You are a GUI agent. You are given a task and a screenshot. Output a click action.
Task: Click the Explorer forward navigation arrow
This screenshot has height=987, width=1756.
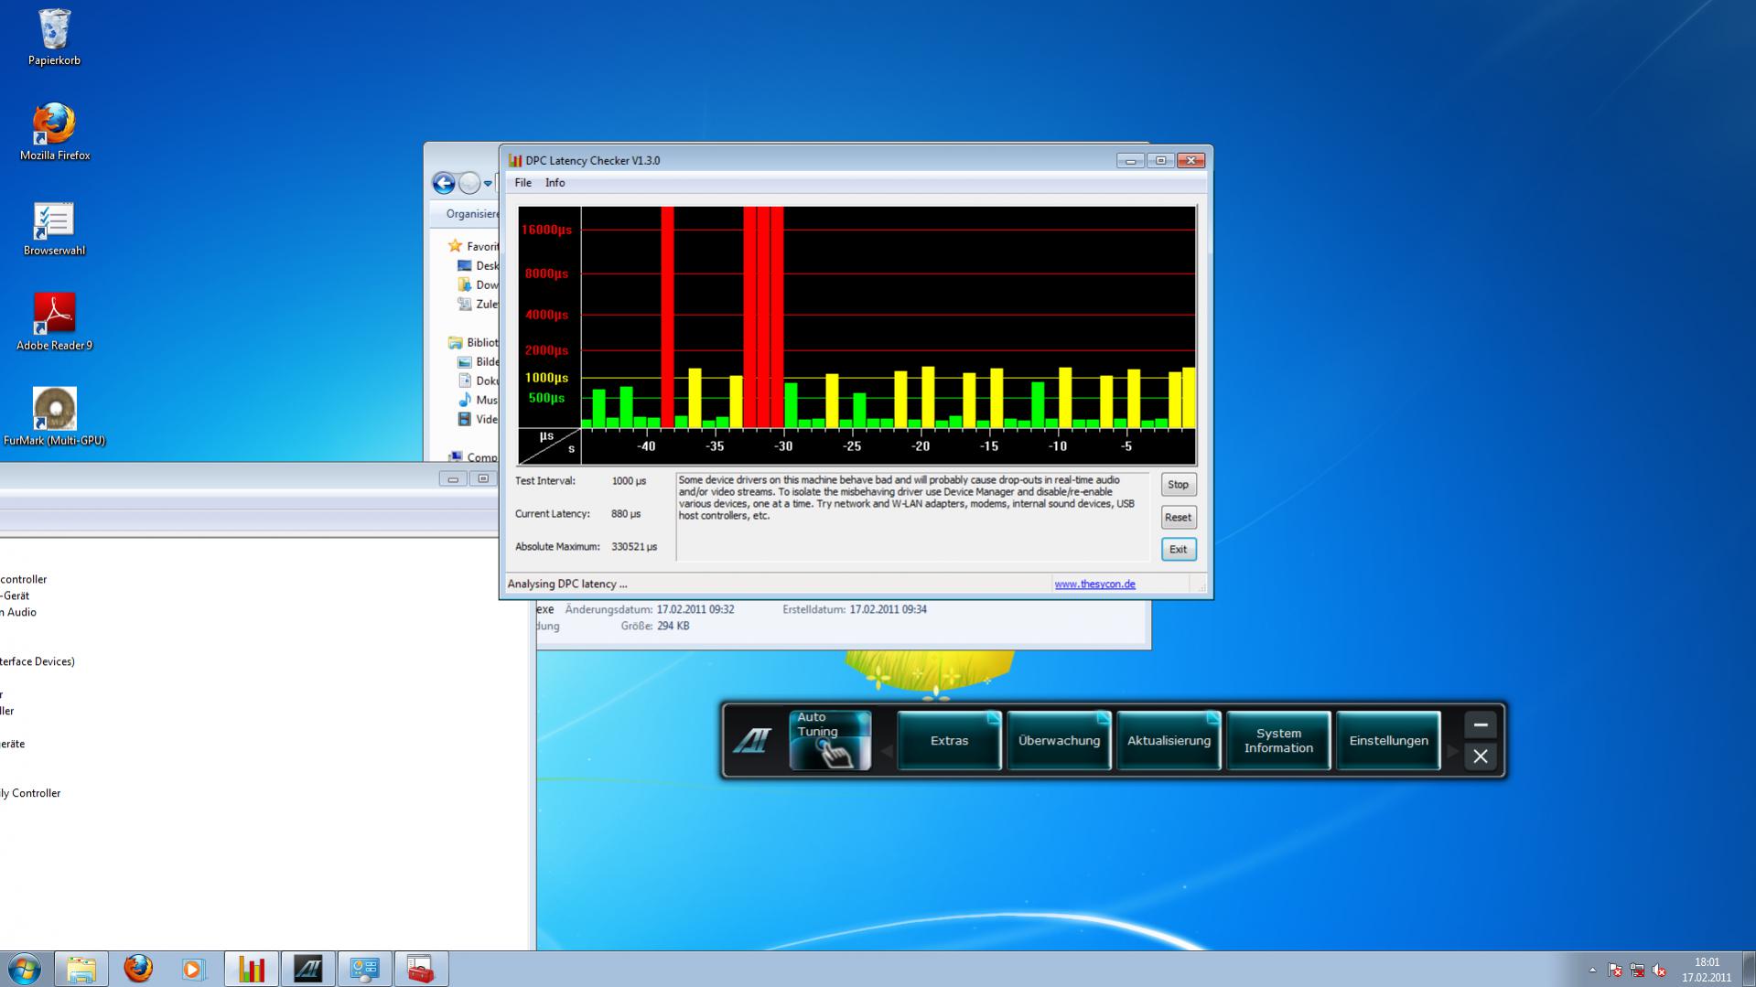[469, 183]
